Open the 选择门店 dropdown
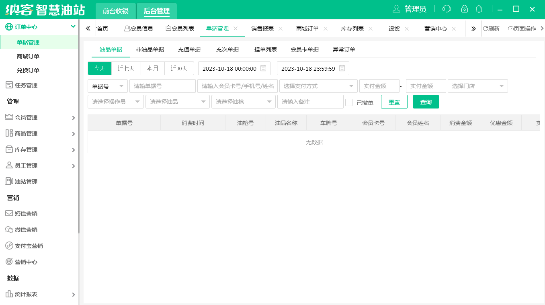This screenshot has height=305, width=545. coord(477,86)
